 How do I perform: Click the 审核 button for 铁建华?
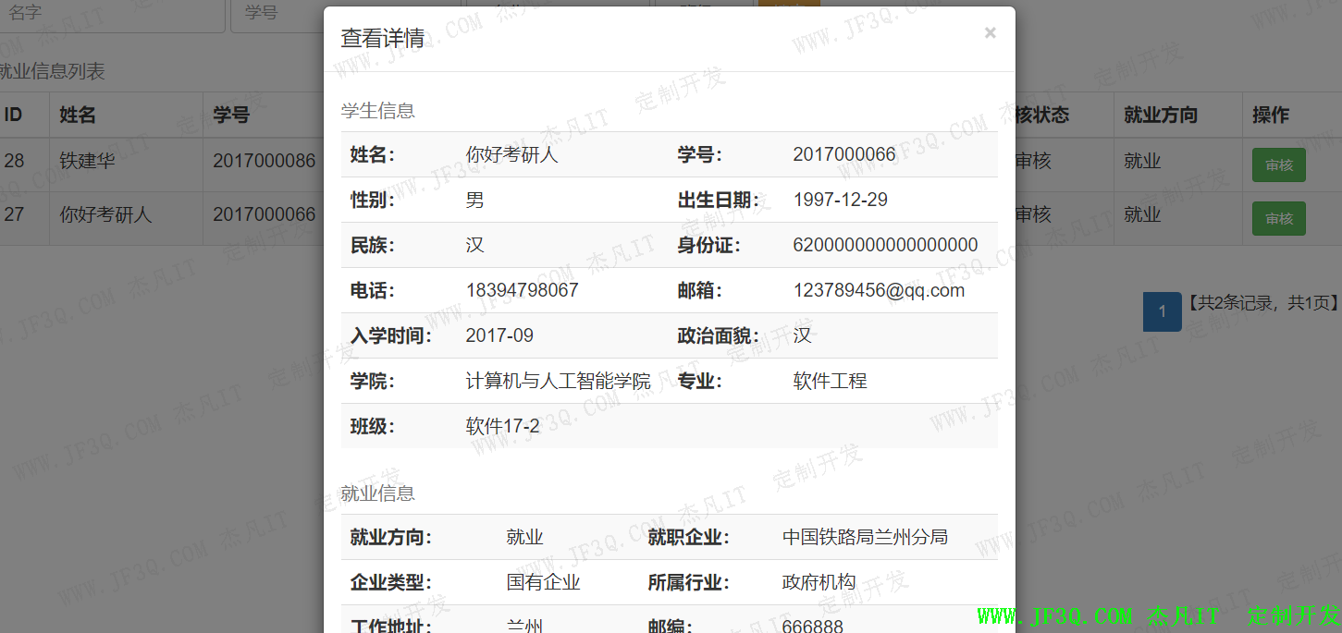point(1278,165)
